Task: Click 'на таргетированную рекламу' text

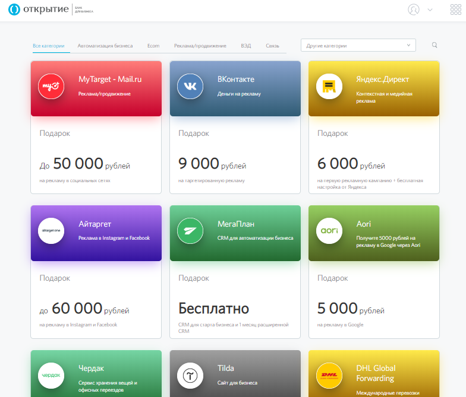Action: pos(212,180)
